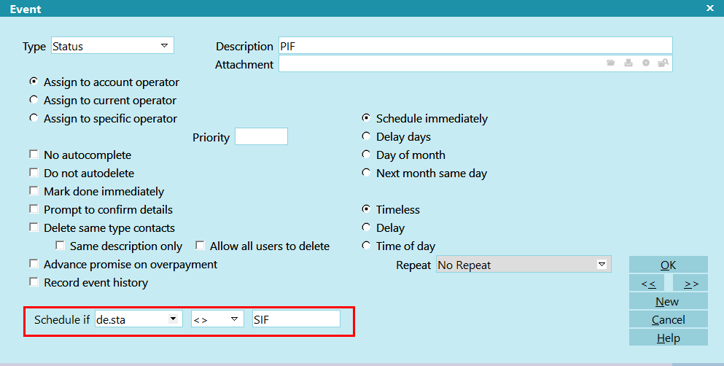This screenshot has height=366, width=724.
Task: Click the circular clear icon in Attachment field
Action: [x=646, y=63]
